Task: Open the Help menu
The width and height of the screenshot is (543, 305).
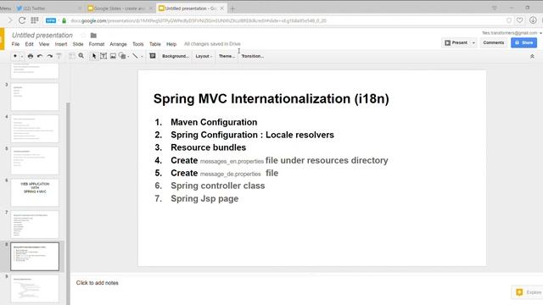Action: coord(171,44)
